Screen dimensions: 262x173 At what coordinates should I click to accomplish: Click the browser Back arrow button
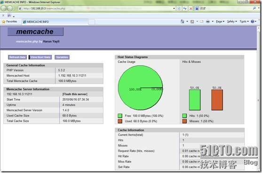click(3, 8)
